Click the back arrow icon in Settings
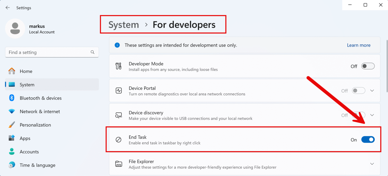388x176 pixels. click(8, 8)
